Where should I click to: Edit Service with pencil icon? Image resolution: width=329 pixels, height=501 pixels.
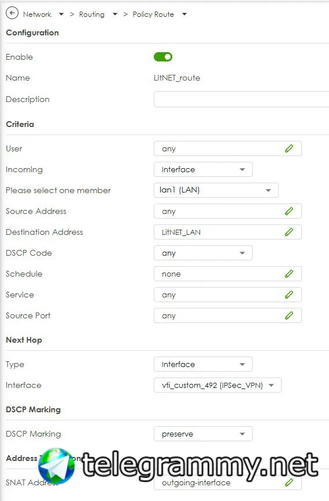tap(289, 295)
